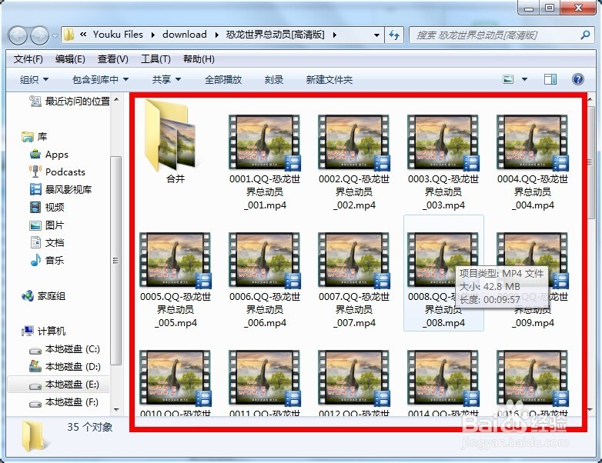Select video file 0002.QQ-恐龙世界总动员_002.mp4
The height and width of the screenshot is (463, 602).
click(353, 161)
